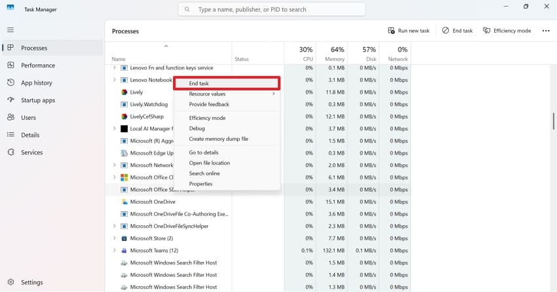Click the Efficiency mode leaf icon
Viewport: 557px width, 292px height.
(x=486, y=31)
